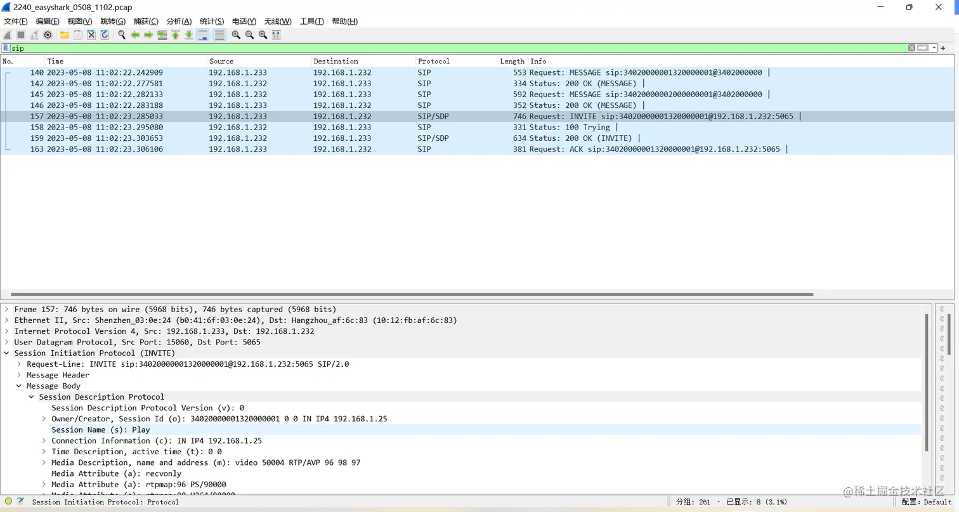Expand User Datagram Protocol details

click(x=7, y=342)
